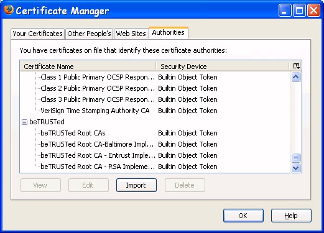This screenshot has width=324, height=233.
Task: Click the Import button
Action: (x=136, y=185)
